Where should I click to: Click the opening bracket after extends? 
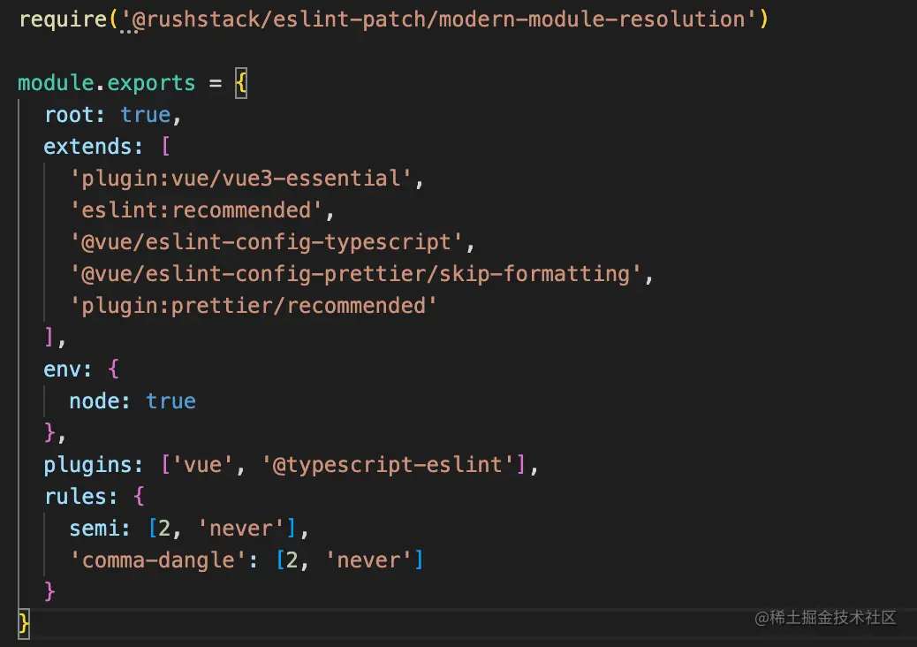point(165,146)
